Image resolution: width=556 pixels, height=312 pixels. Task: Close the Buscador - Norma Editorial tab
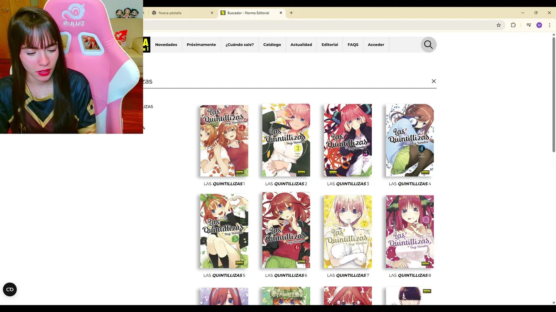point(281,13)
